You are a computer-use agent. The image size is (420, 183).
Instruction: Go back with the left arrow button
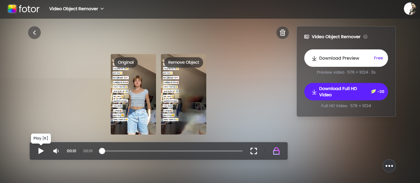[34, 33]
